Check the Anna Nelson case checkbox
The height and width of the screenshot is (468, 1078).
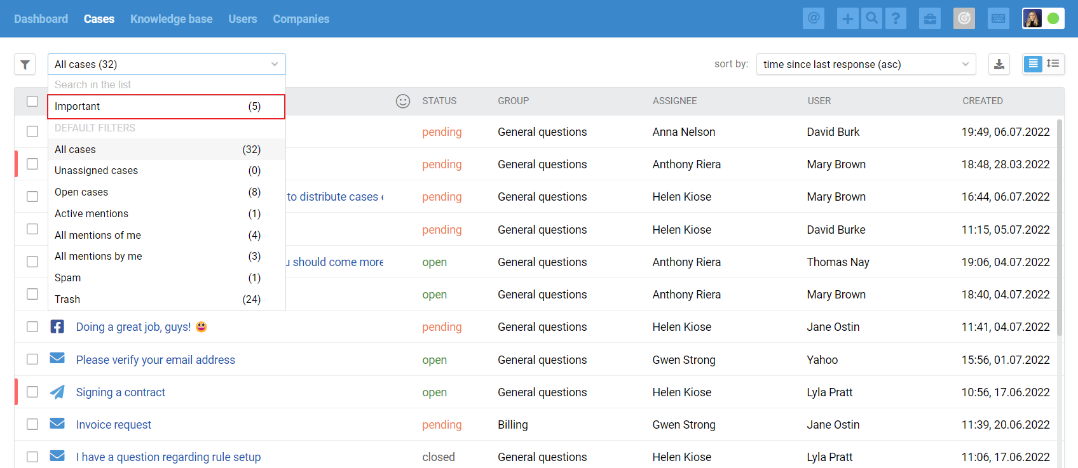tap(32, 131)
